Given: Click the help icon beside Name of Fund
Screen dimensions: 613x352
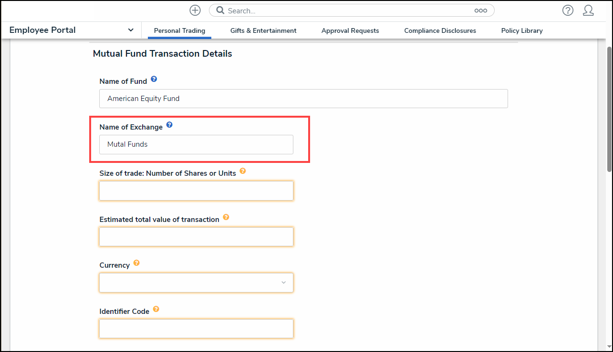Looking at the screenshot, I should coord(154,79).
